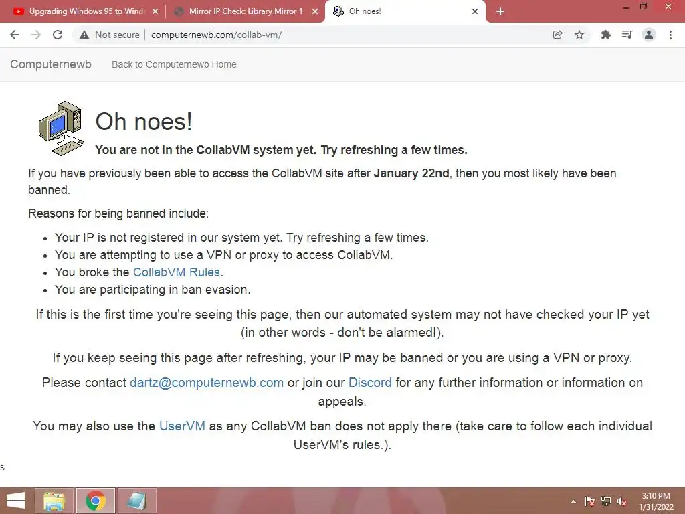Open the Action Center flag icon
The width and height of the screenshot is (685, 514).
pyautogui.click(x=589, y=501)
